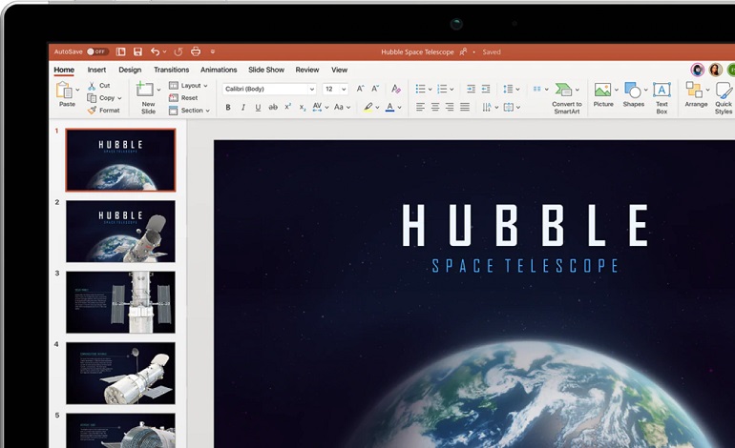Select slide 4 thumbnail
Image resolution: width=735 pixels, height=448 pixels.
(120, 373)
